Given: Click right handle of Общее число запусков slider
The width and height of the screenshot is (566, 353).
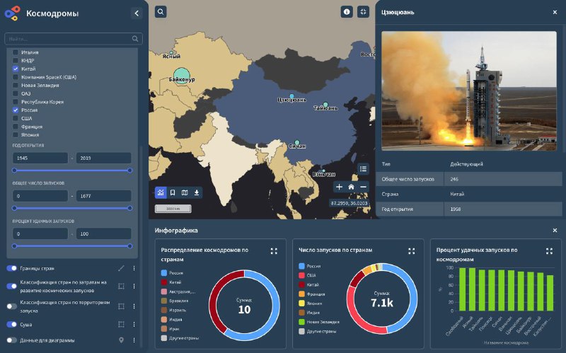Looking at the screenshot, I should [129, 208].
